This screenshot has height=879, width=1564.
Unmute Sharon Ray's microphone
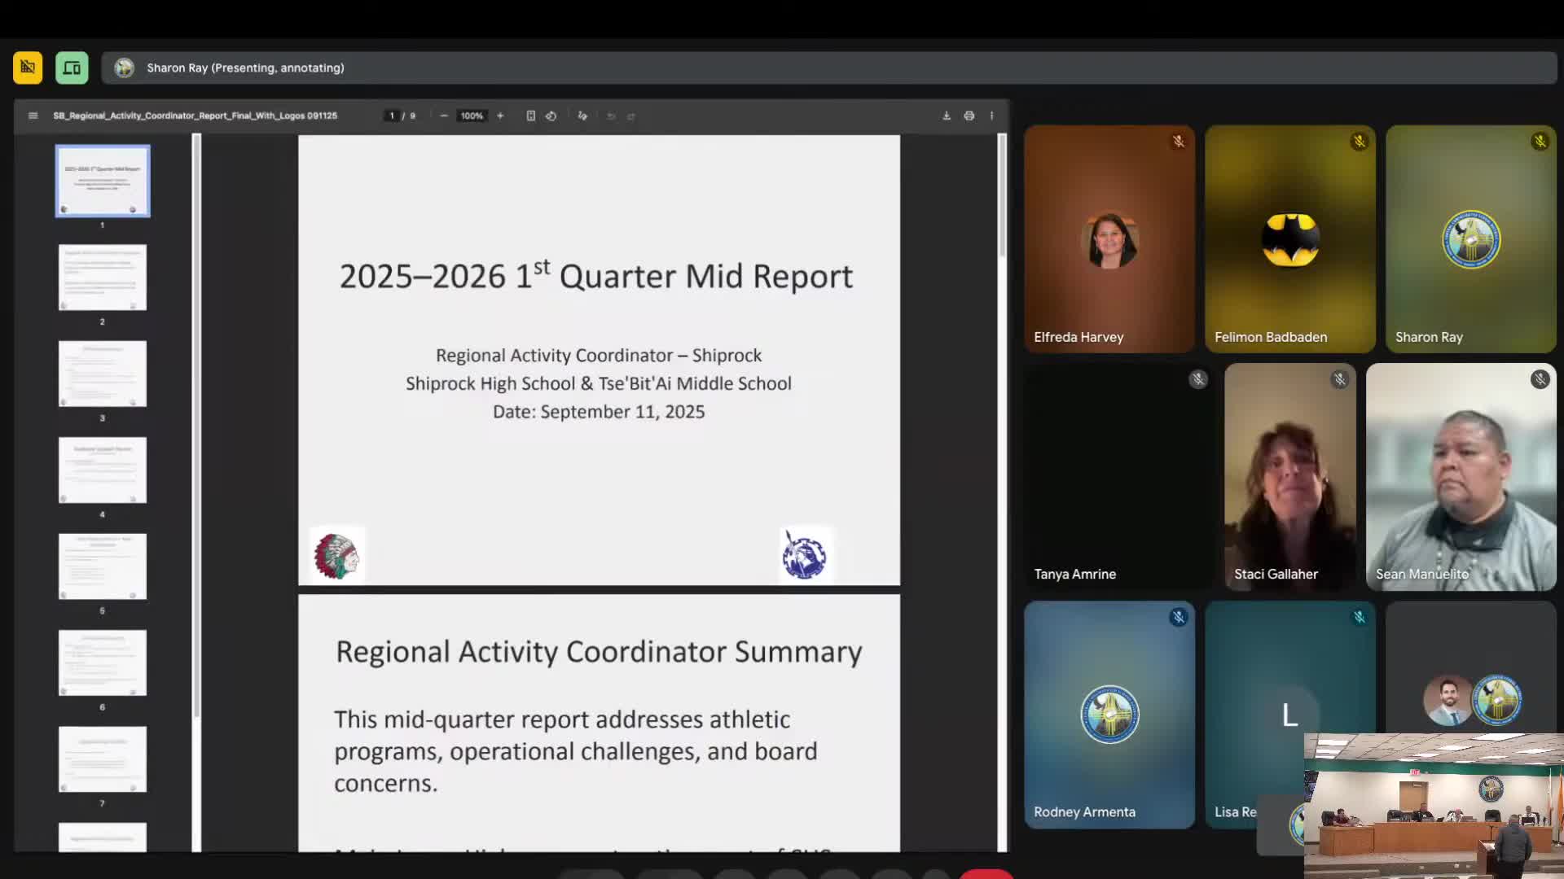[1540, 141]
